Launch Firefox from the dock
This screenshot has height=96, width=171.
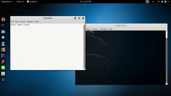[x=3, y=20]
